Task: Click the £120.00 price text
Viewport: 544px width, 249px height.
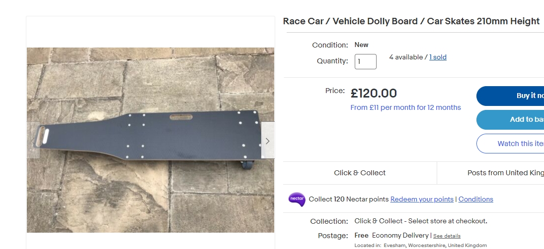Action: click(x=373, y=93)
